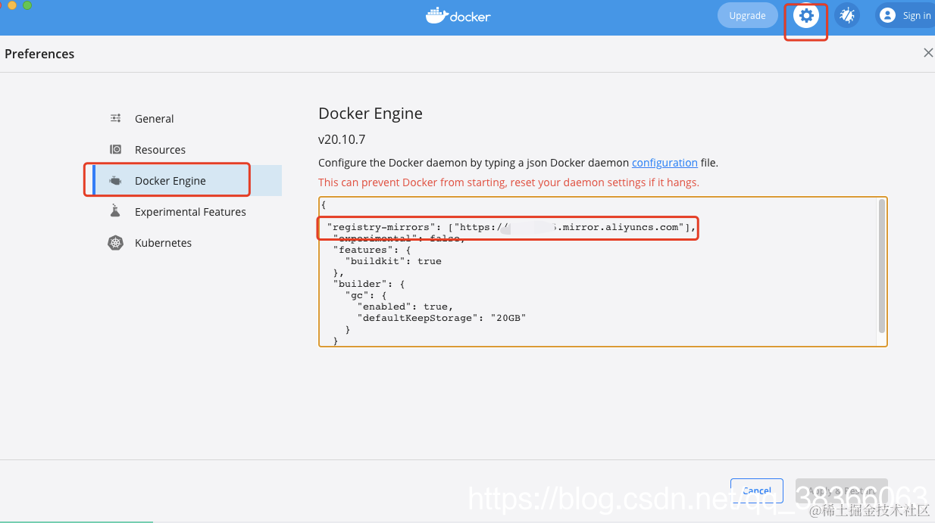Click the "buildkit": true line

(x=393, y=261)
